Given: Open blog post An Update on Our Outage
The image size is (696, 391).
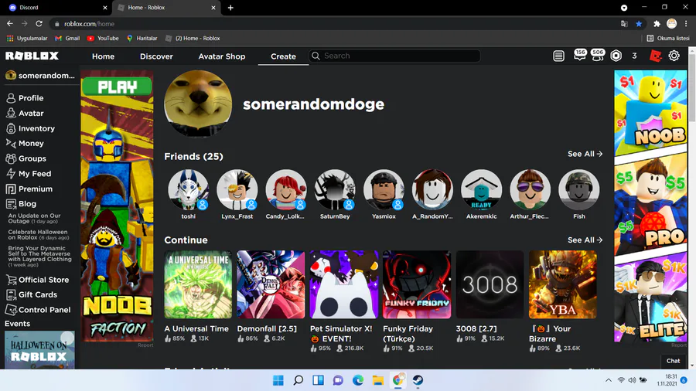Looking at the screenshot, I should [34, 218].
